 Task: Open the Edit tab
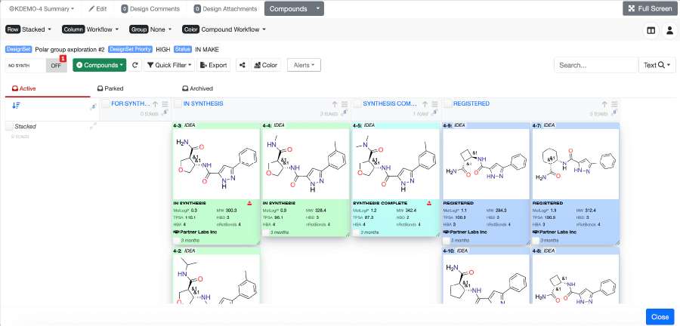(x=97, y=8)
